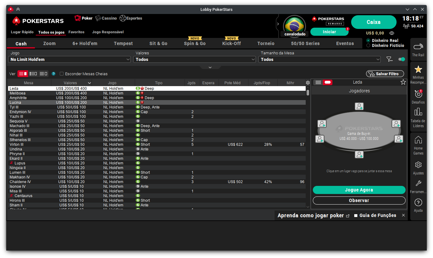
Task: Expand the Valores dropdown
Action: tap(194, 59)
